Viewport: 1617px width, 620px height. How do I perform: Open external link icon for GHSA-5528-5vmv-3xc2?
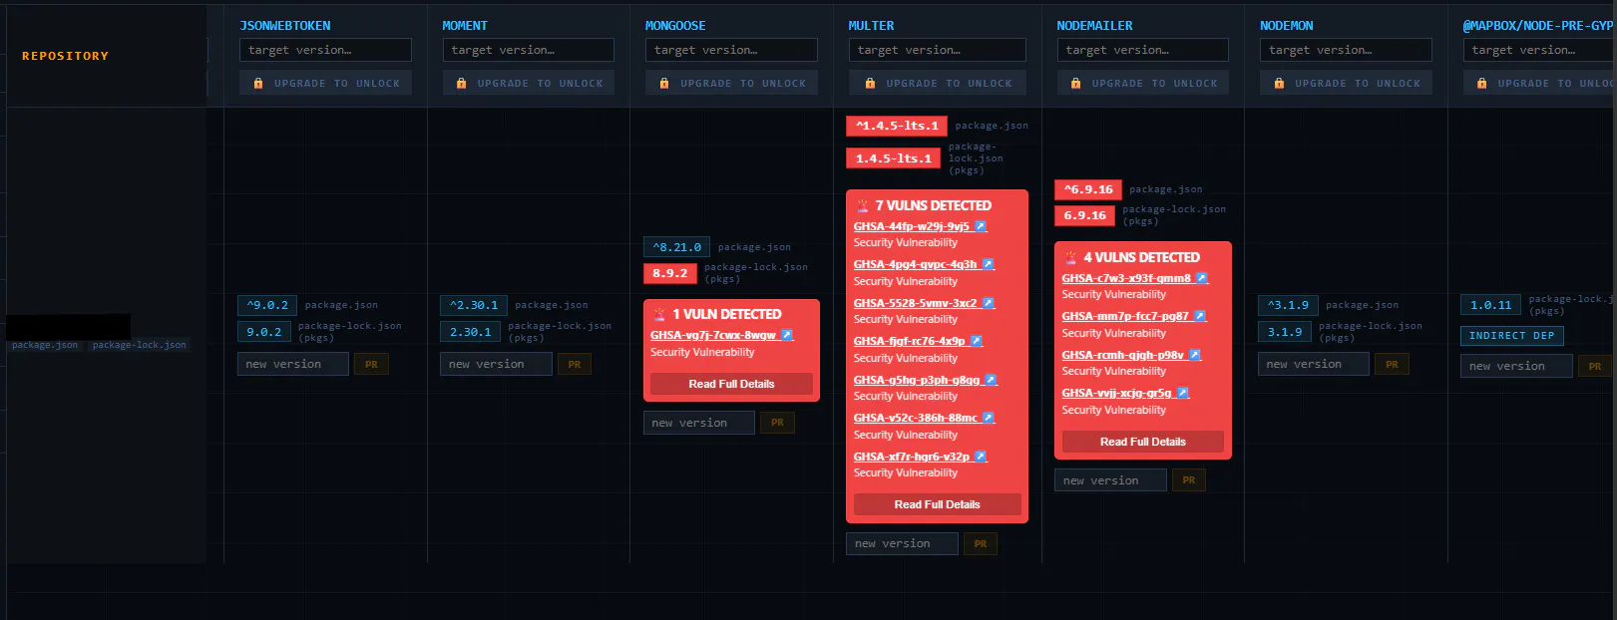click(989, 303)
